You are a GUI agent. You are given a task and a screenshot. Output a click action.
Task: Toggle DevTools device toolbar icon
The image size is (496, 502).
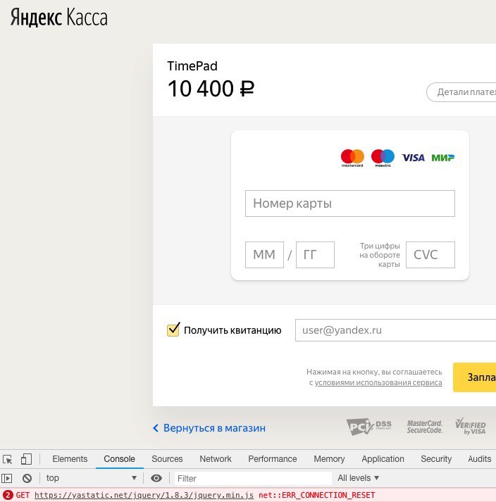(26, 459)
